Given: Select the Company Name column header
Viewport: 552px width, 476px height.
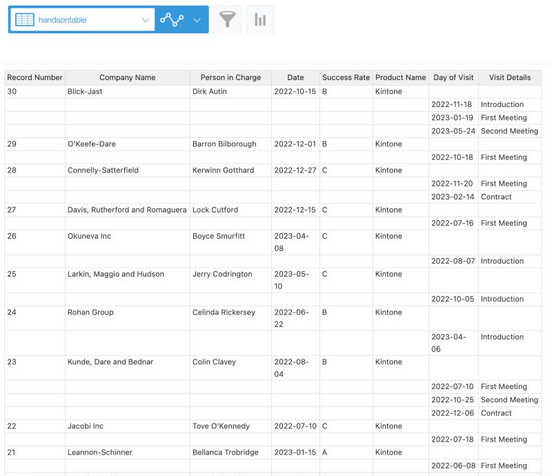Looking at the screenshot, I should pyautogui.click(x=128, y=77).
